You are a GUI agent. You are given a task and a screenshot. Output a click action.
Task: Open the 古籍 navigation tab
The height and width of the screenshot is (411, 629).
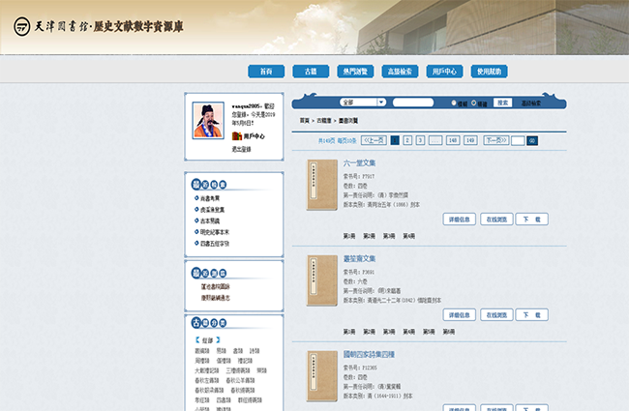[x=311, y=72]
